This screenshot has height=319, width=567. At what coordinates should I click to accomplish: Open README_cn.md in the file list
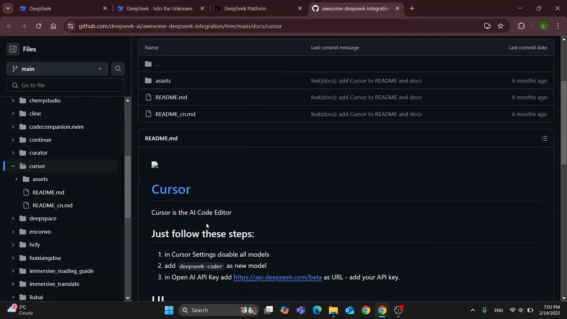coord(175,114)
